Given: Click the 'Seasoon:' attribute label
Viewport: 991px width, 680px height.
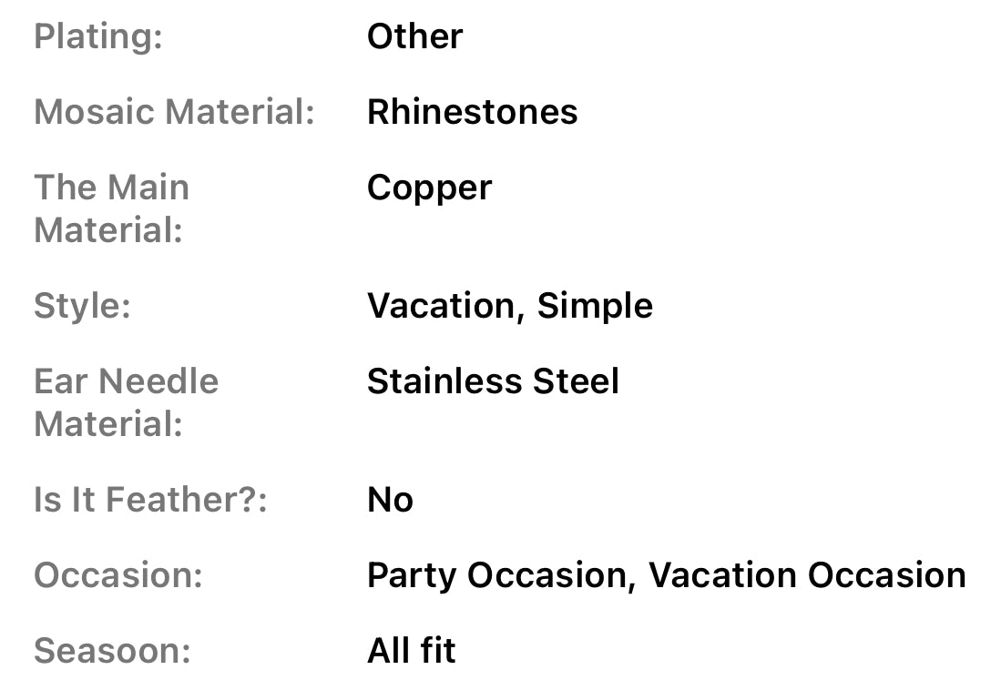Looking at the screenshot, I should (x=112, y=652).
